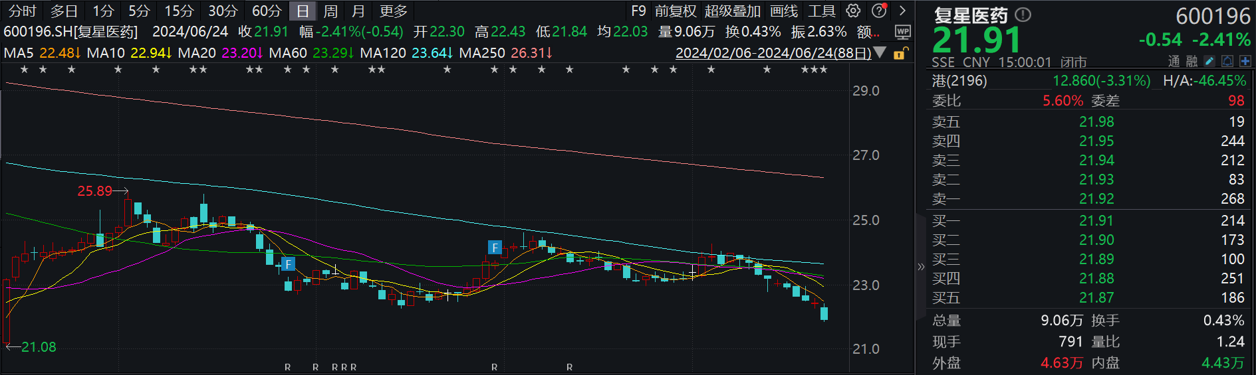Click the MA20 indicator label
This screenshot has height=375, width=1256.
coord(197,52)
